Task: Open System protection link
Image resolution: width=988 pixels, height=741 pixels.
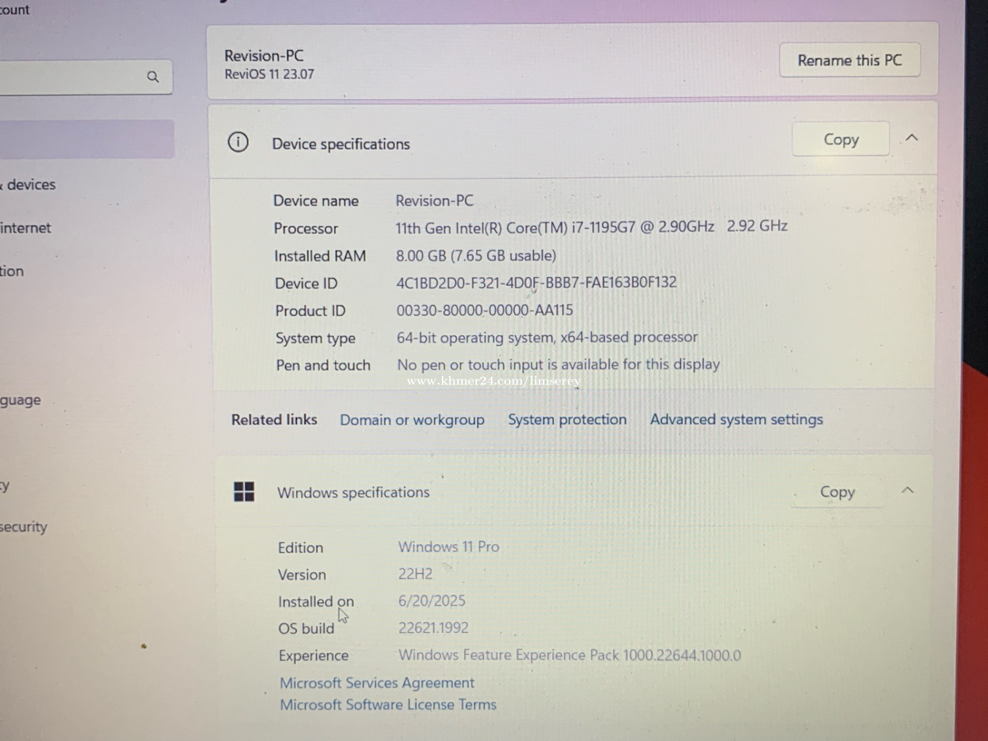Action: click(x=567, y=420)
